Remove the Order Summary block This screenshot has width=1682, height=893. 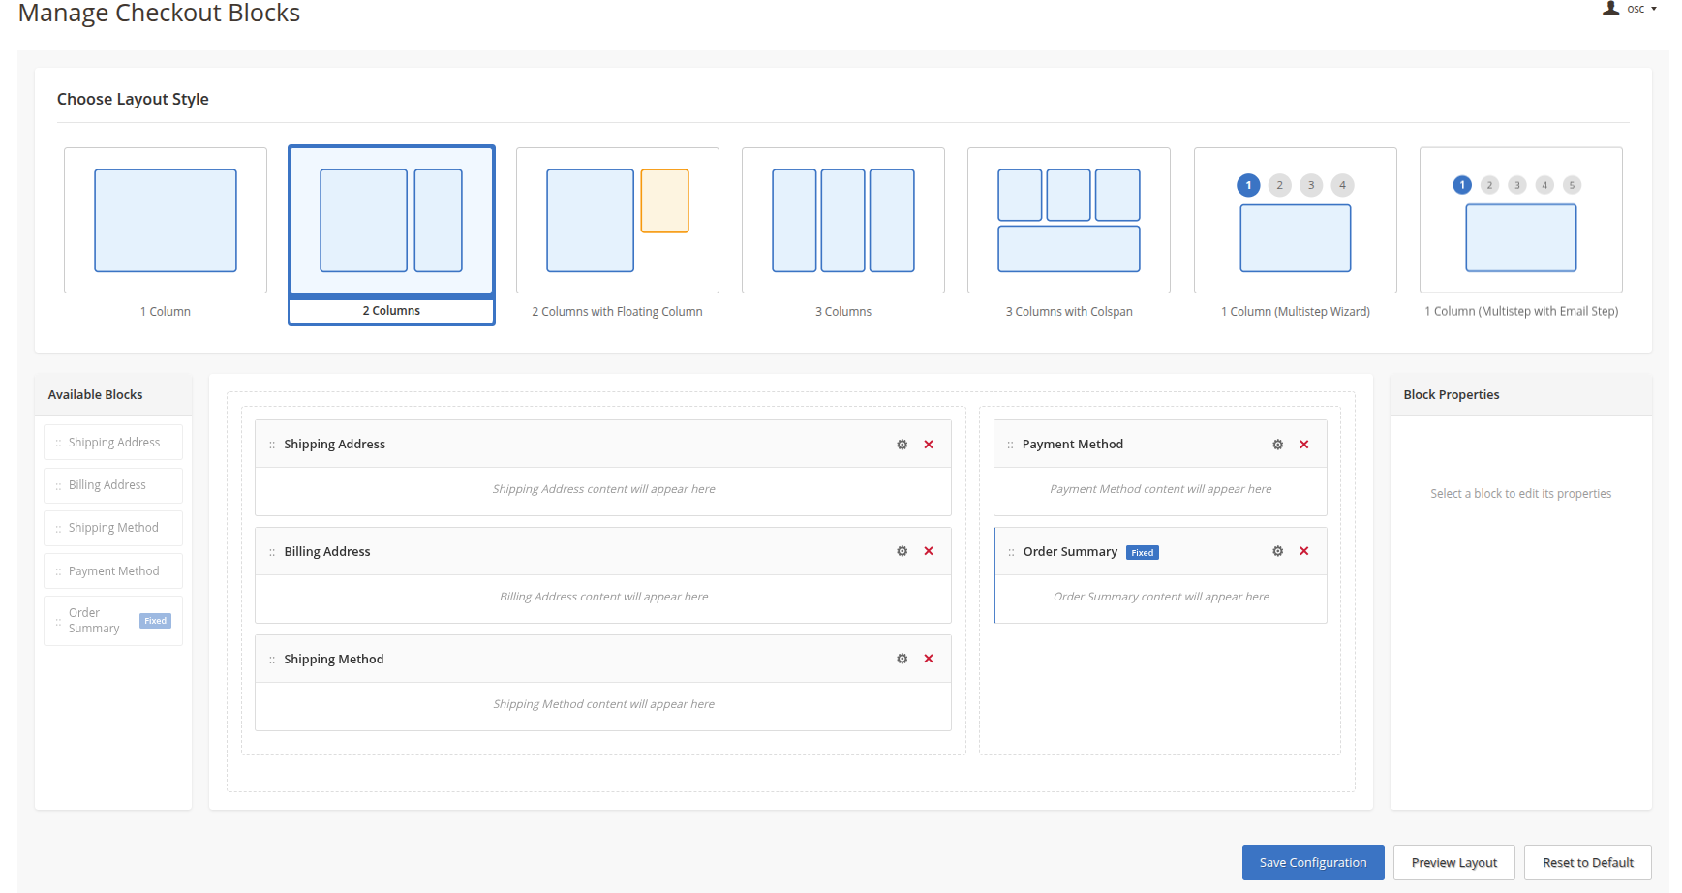coord(1304,551)
